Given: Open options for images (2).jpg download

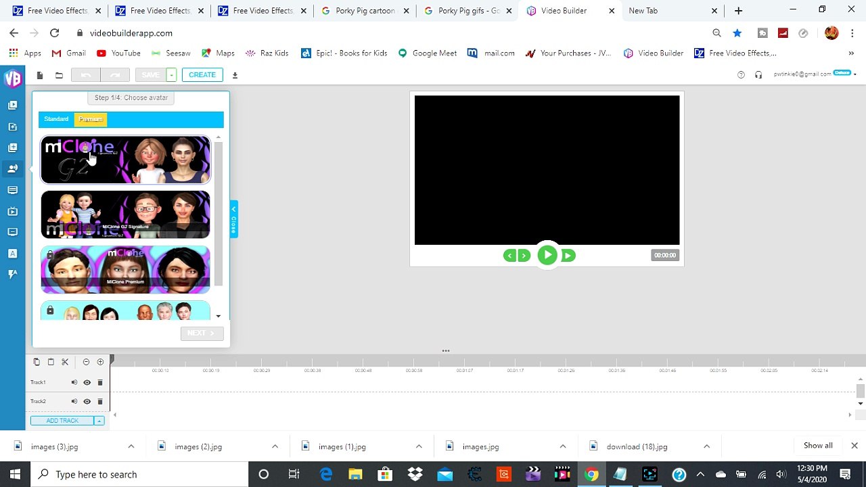Looking at the screenshot, I should (275, 446).
